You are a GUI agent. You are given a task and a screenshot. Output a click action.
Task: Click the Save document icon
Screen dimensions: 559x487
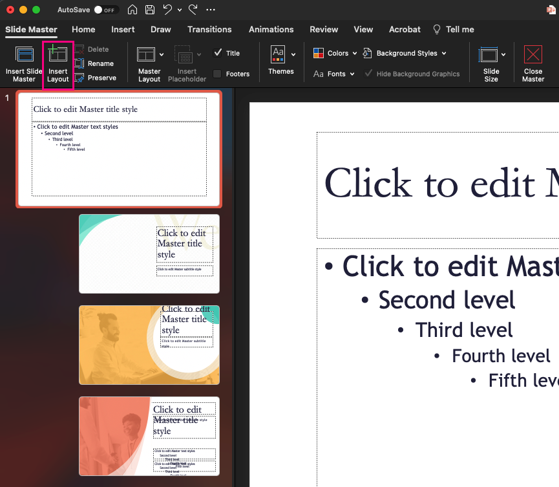point(150,10)
